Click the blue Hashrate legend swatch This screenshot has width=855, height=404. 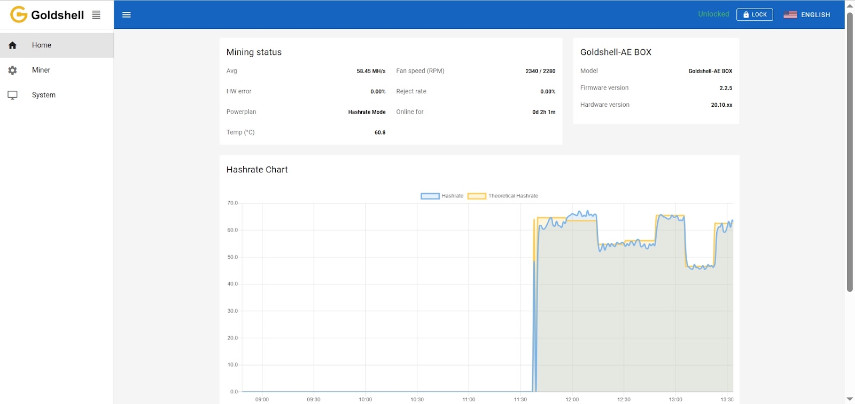430,196
